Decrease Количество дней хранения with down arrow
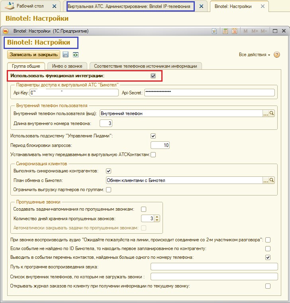The width and height of the screenshot is (290, 303). tap(157, 220)
